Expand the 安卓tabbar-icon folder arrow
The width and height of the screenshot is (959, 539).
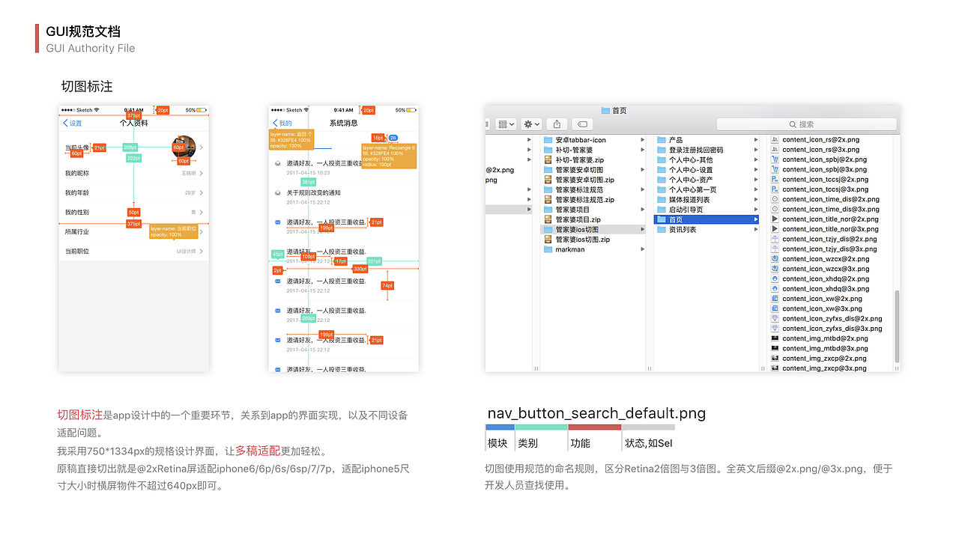click(x=642, y=140)
